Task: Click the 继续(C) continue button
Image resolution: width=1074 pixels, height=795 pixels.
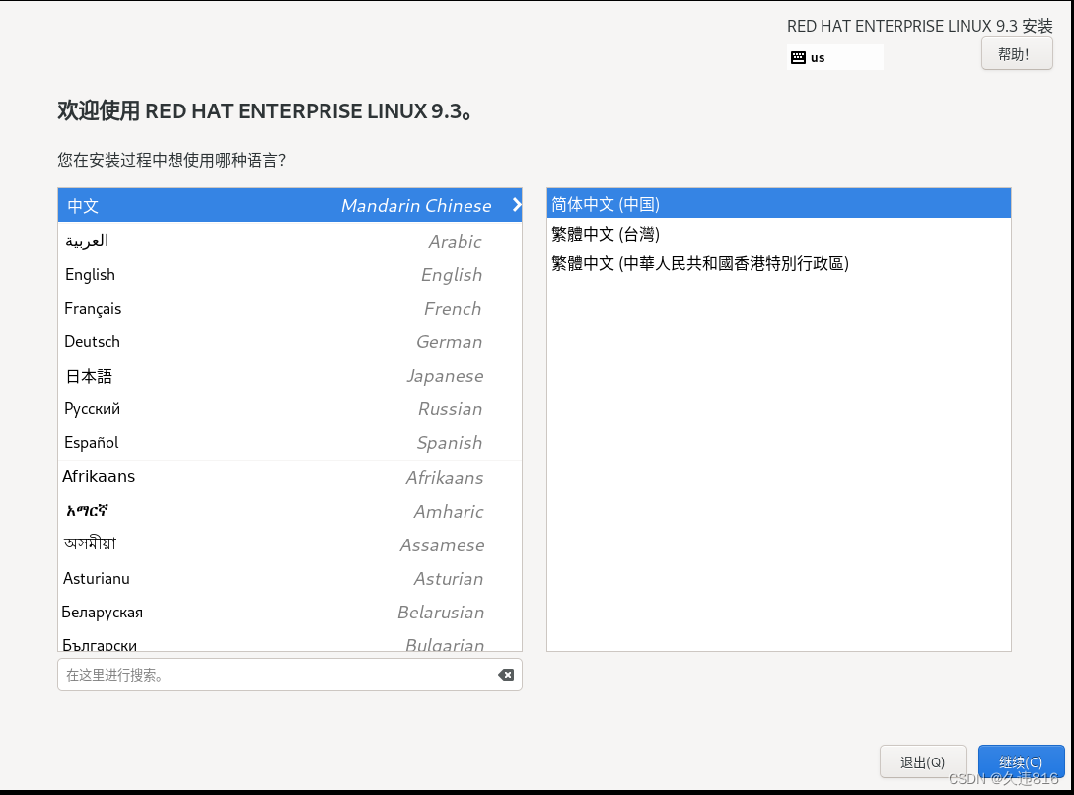Action: (x=1021, y=762)
